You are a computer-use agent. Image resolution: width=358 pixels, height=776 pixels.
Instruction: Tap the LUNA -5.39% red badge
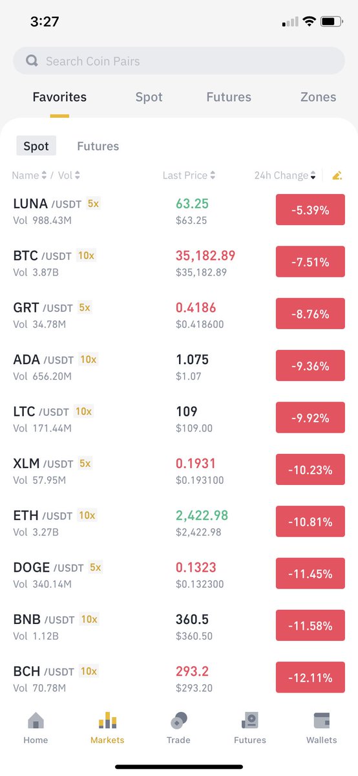pyautogui.click(x=310, y=210)
